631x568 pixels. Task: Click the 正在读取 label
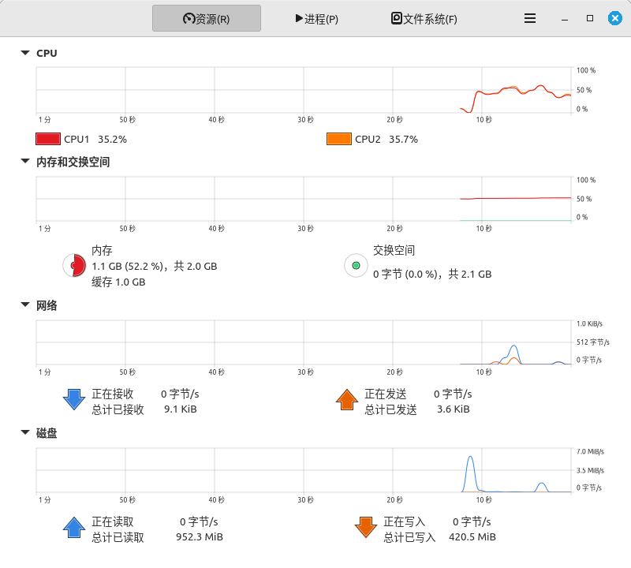[113, 521]
